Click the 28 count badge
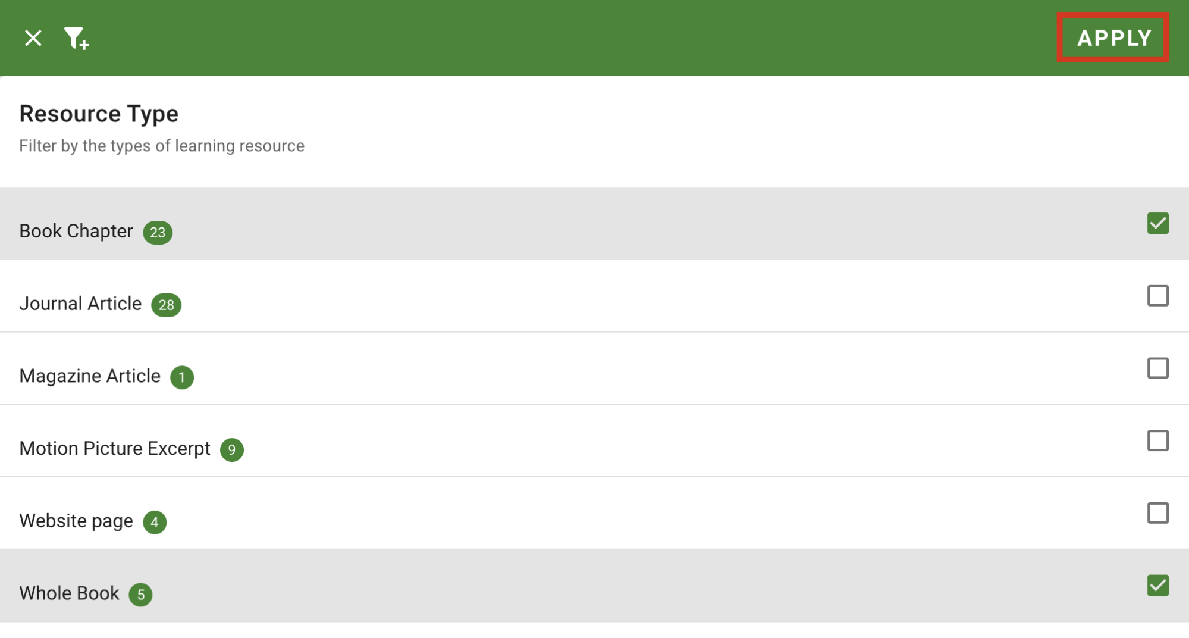 pyautogui.click(x=167, y=305)
